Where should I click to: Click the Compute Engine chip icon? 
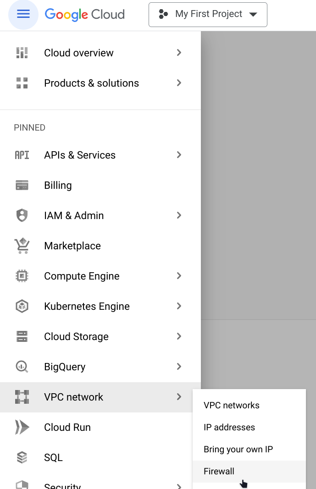pos(22,276)
